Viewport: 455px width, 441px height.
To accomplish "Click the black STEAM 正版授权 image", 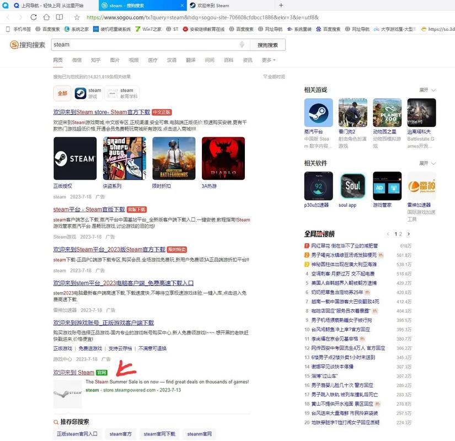I will click(x=75, y=158).
